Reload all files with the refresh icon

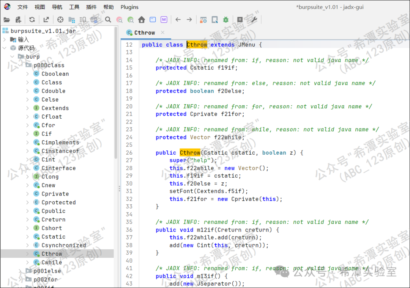coord(32,19)
